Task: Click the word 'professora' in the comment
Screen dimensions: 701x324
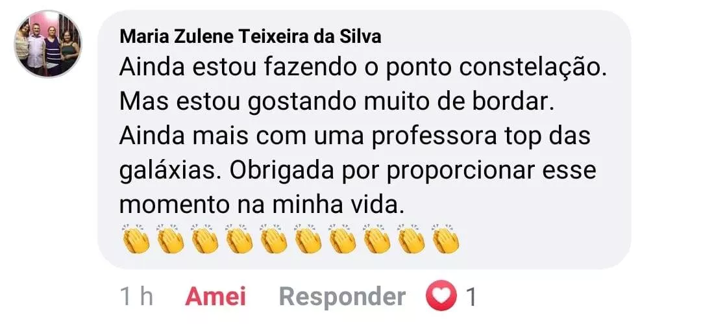Action: (x=434, y=138)
